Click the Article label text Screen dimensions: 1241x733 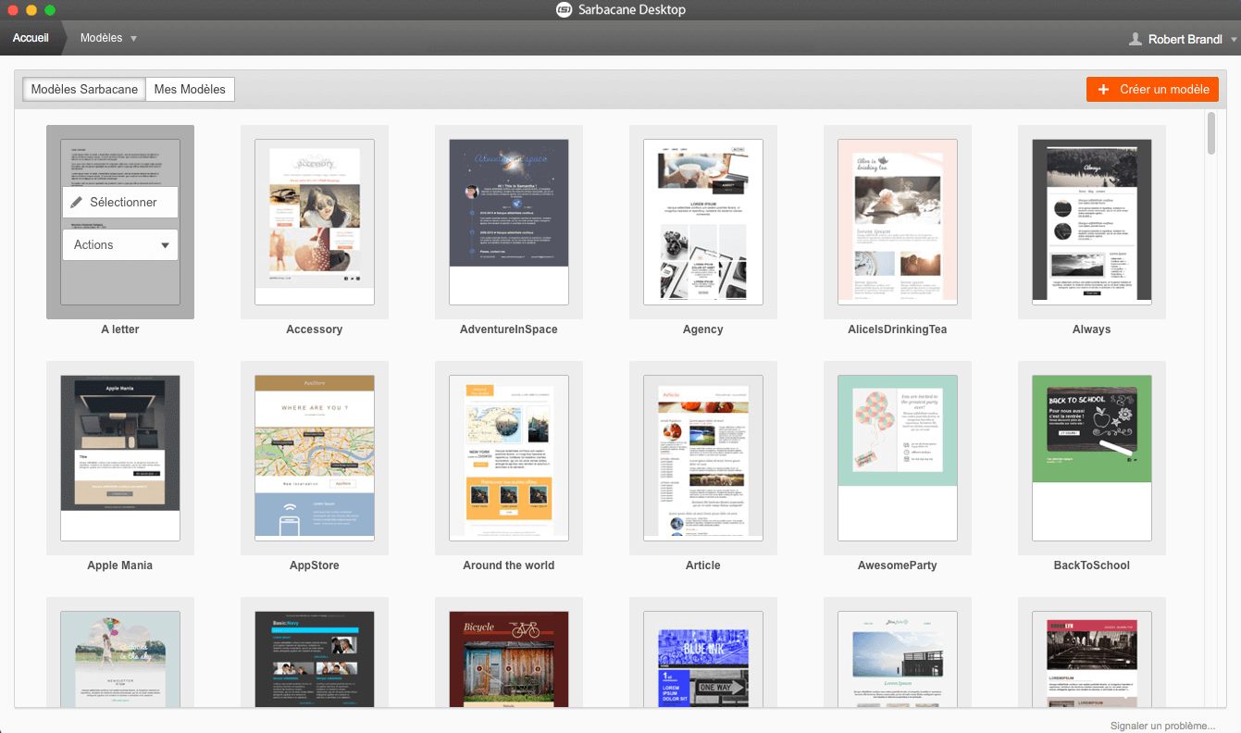pos(703,565)
